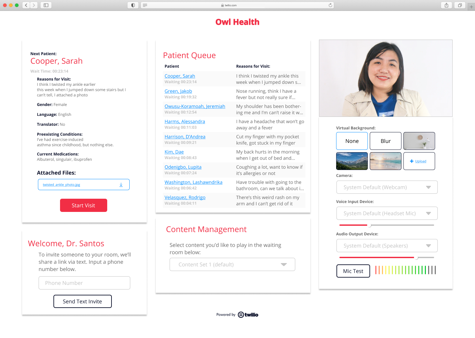Toggle the Safari sidebar icon

click(x=46, y=5)
